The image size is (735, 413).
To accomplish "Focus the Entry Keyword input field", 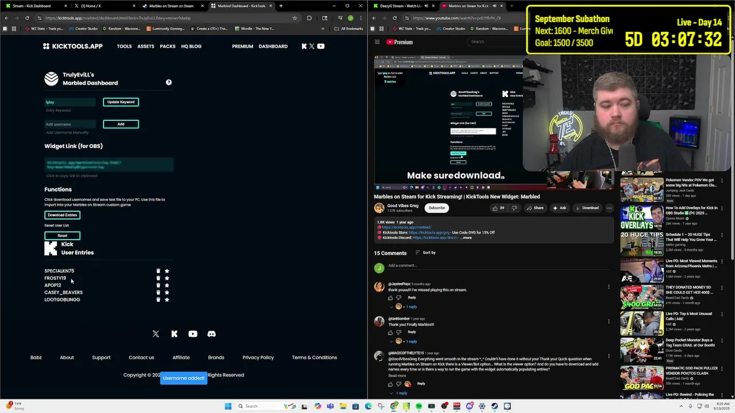I will (70, 102).
